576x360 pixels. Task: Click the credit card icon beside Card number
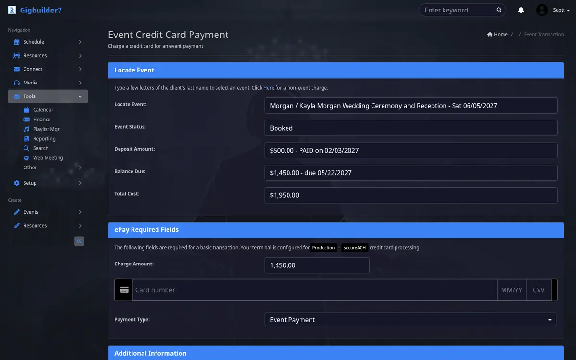click(x=124, y=290)
